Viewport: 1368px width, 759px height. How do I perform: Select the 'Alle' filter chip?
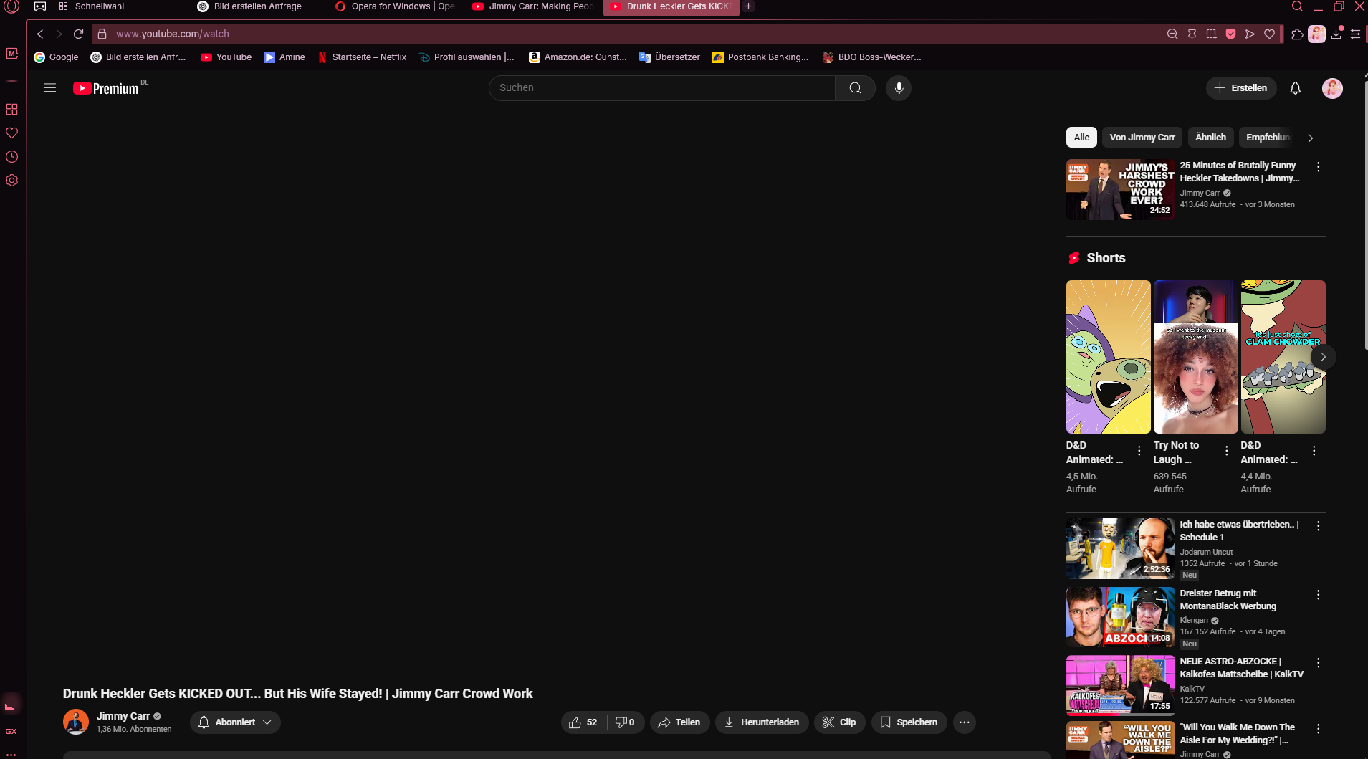tap(1081, 138)
